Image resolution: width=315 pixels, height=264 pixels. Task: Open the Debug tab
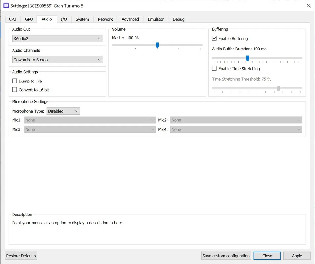178,19
